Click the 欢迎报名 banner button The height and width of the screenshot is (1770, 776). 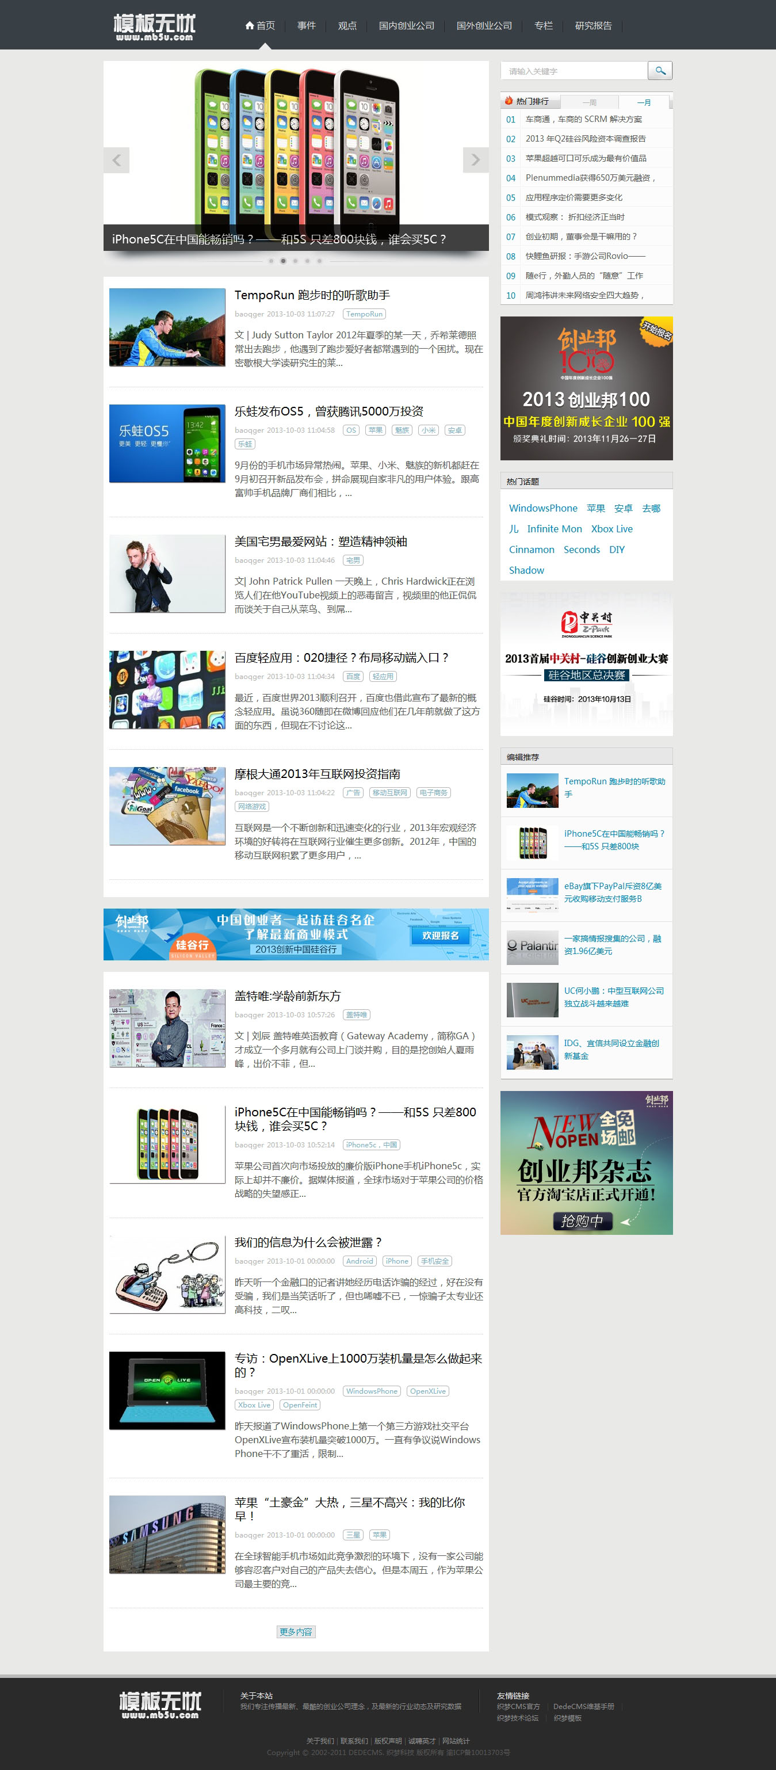(x=440, y=935)
